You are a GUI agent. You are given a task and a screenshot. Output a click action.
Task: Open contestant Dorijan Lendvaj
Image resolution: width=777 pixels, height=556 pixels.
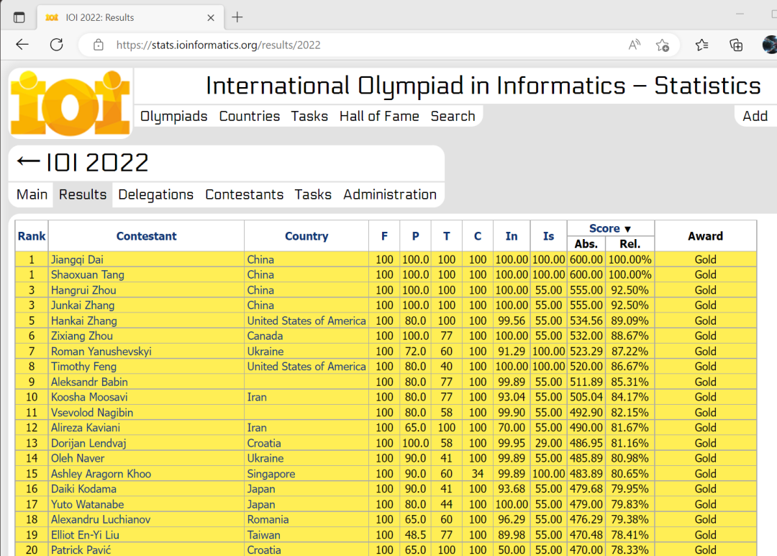point(88,443)
